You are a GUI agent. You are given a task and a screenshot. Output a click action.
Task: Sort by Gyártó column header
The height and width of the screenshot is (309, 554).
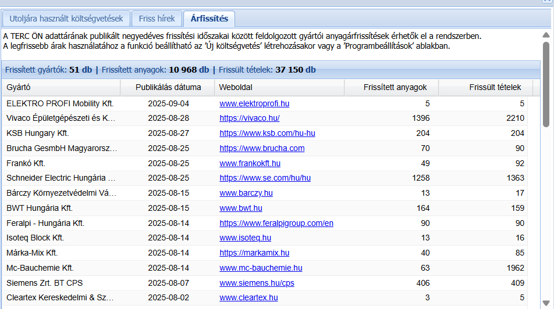(x=61, y=88)
